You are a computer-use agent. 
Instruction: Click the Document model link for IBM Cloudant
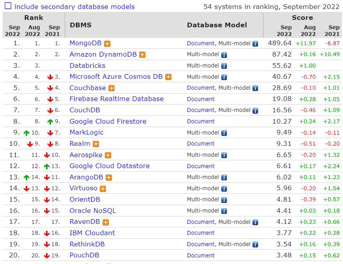[x=201, y=233]
